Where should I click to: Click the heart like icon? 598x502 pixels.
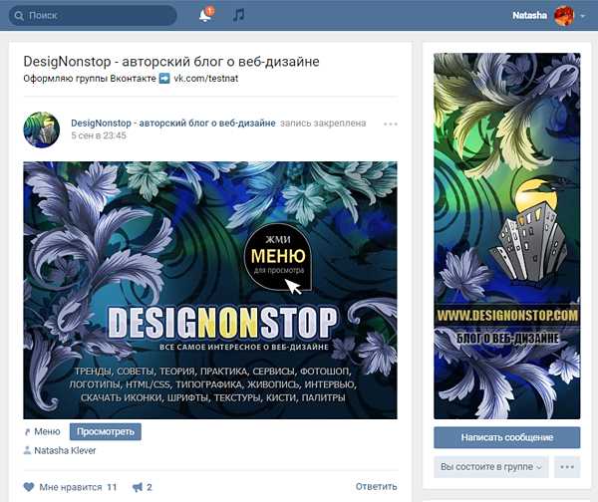[x=29, y=487]
